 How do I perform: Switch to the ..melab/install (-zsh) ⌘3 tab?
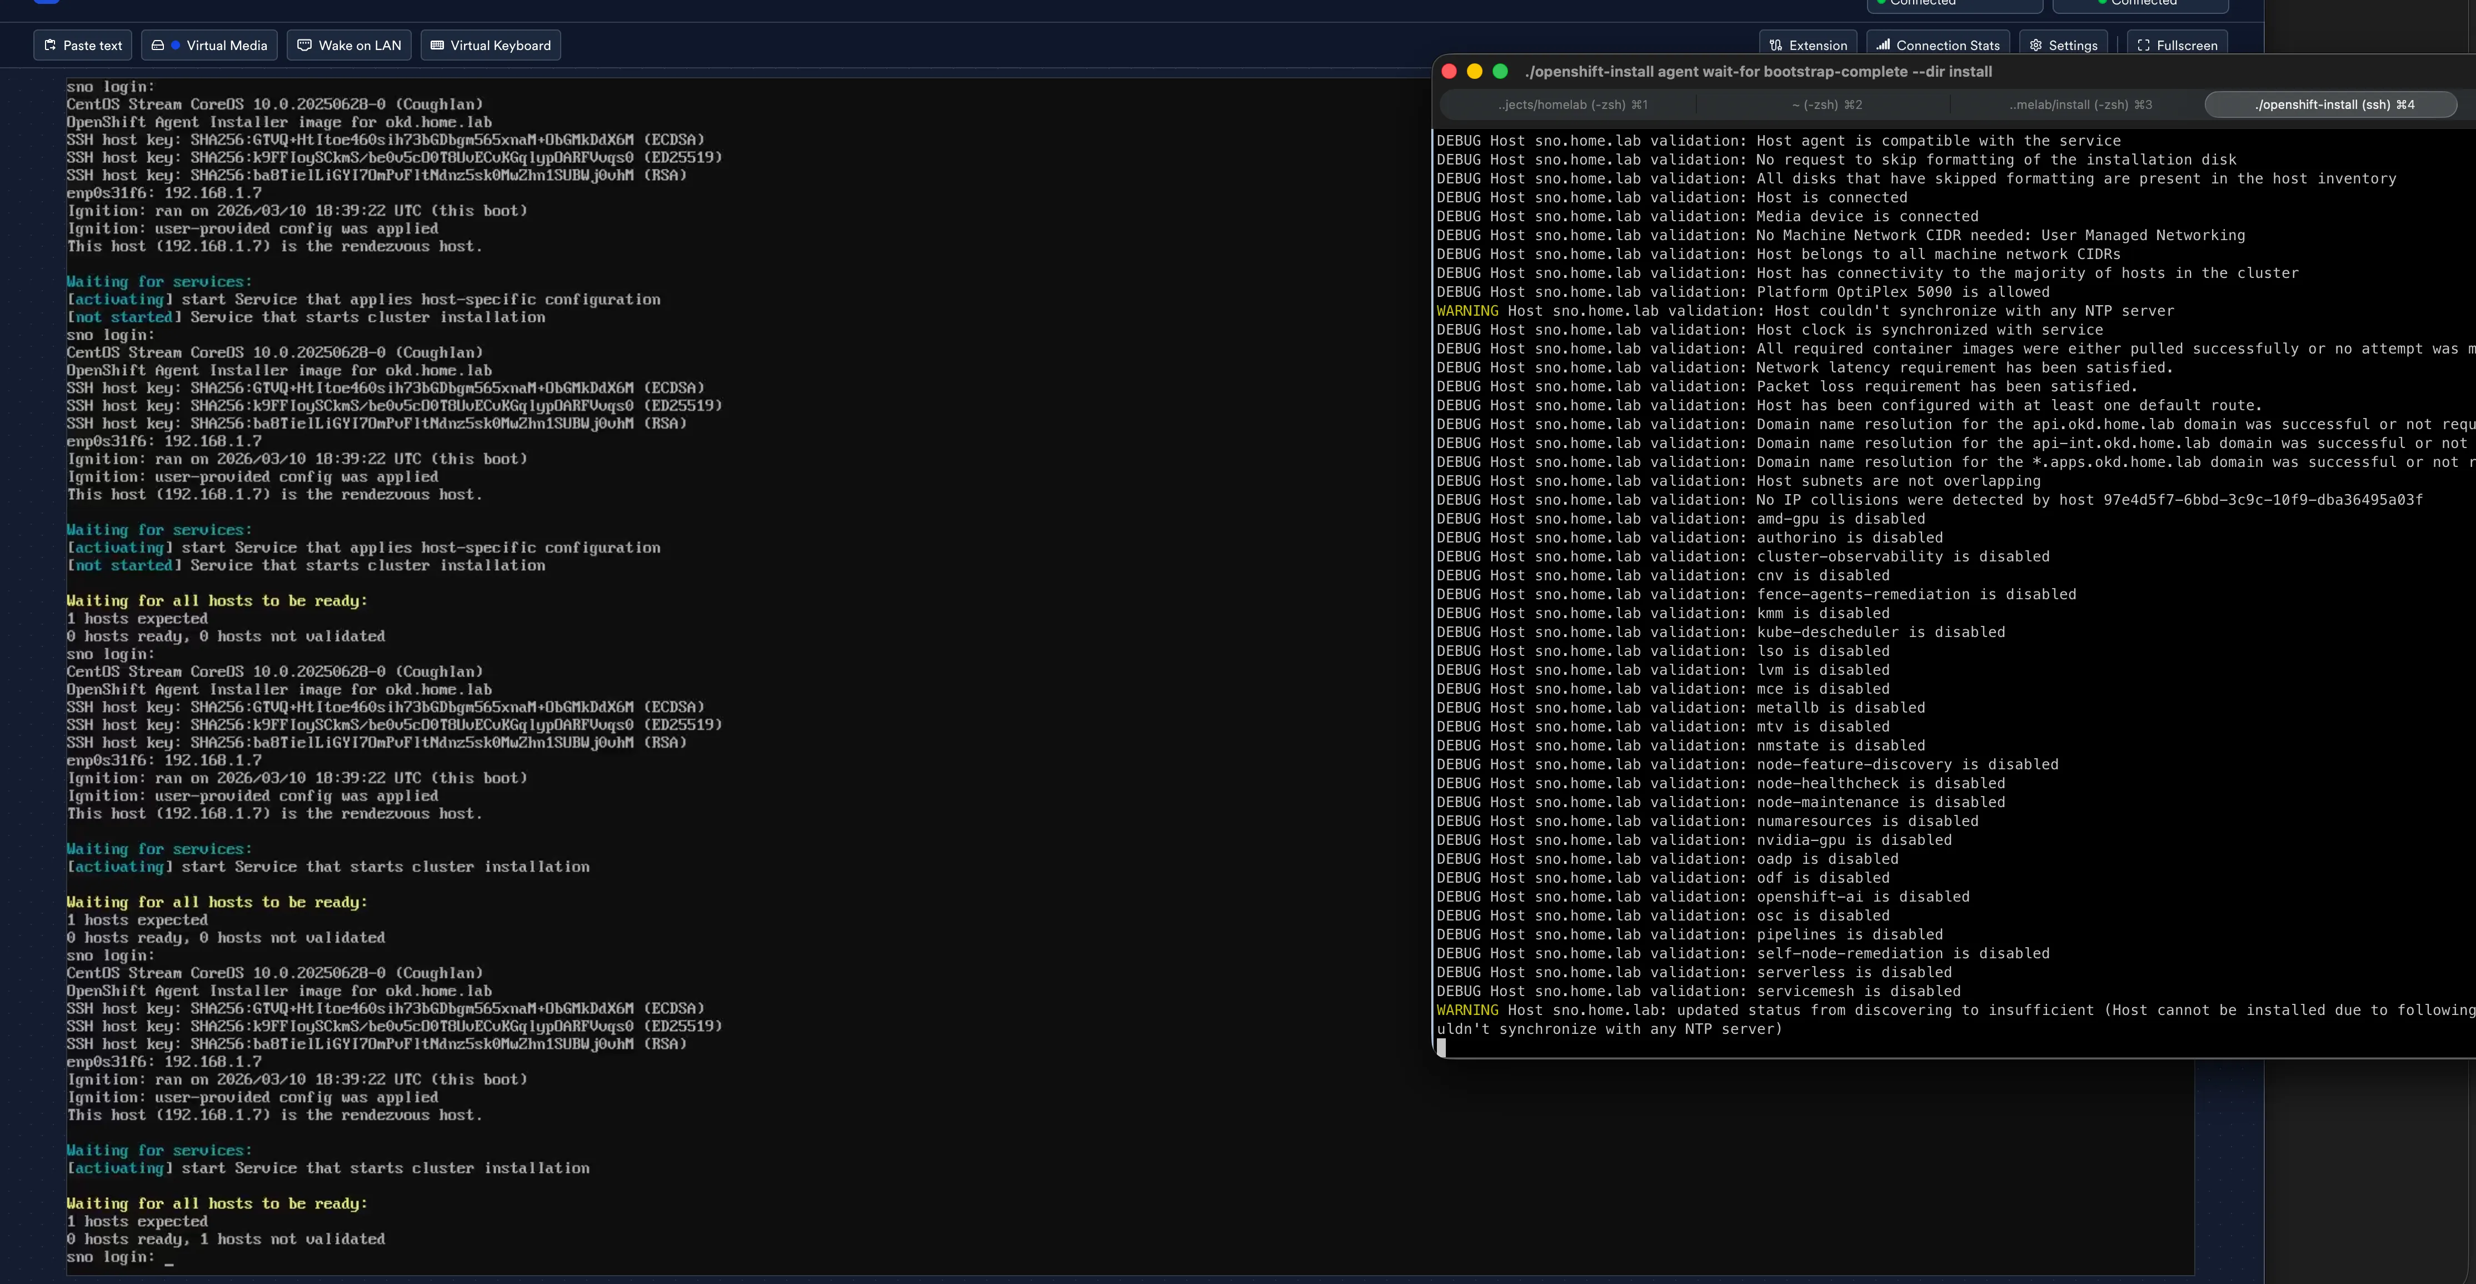[2080, 105]
